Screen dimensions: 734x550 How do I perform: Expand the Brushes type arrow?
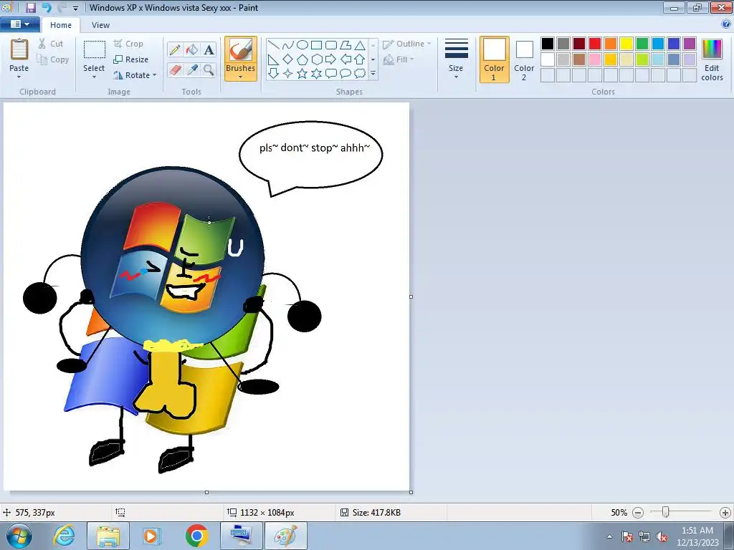241,77
